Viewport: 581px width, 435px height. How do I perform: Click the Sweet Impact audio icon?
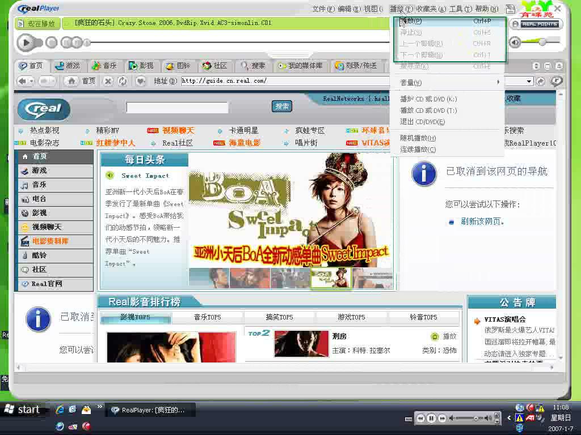(110, 176)
